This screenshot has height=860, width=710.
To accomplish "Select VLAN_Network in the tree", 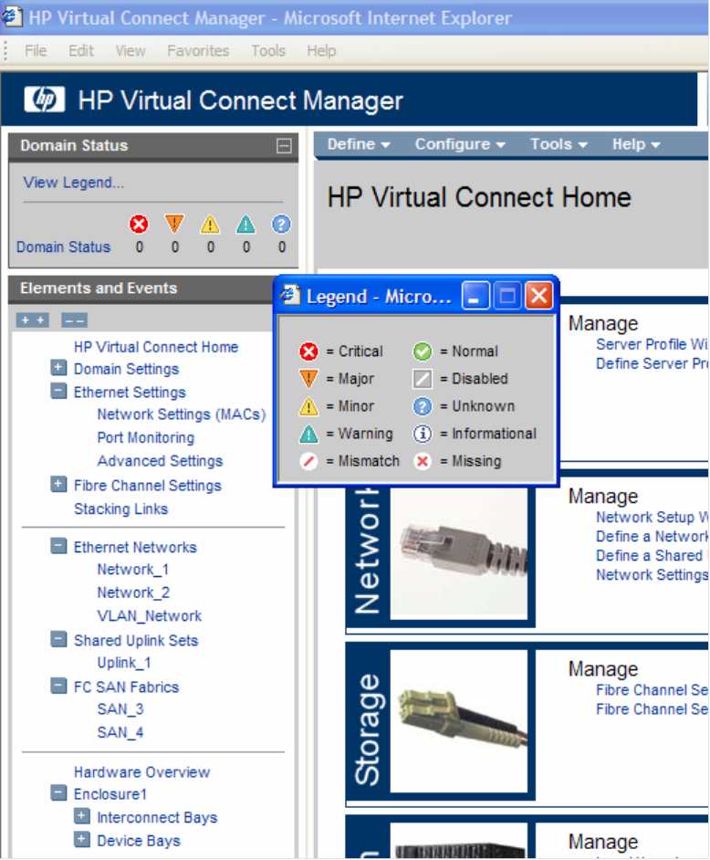I will [150, 616].
